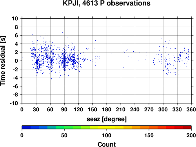This screenshot has height=147, width=196.
Task: Click the -10 tick label on y-axis
Action: pos(14,103)
